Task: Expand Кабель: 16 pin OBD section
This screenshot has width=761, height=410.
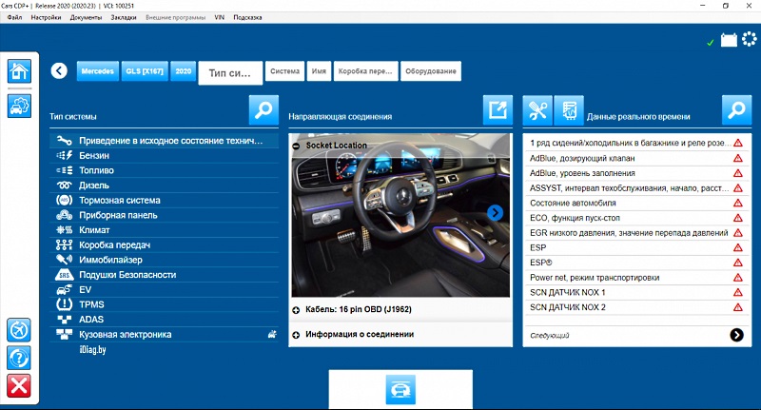Action: 297,310
